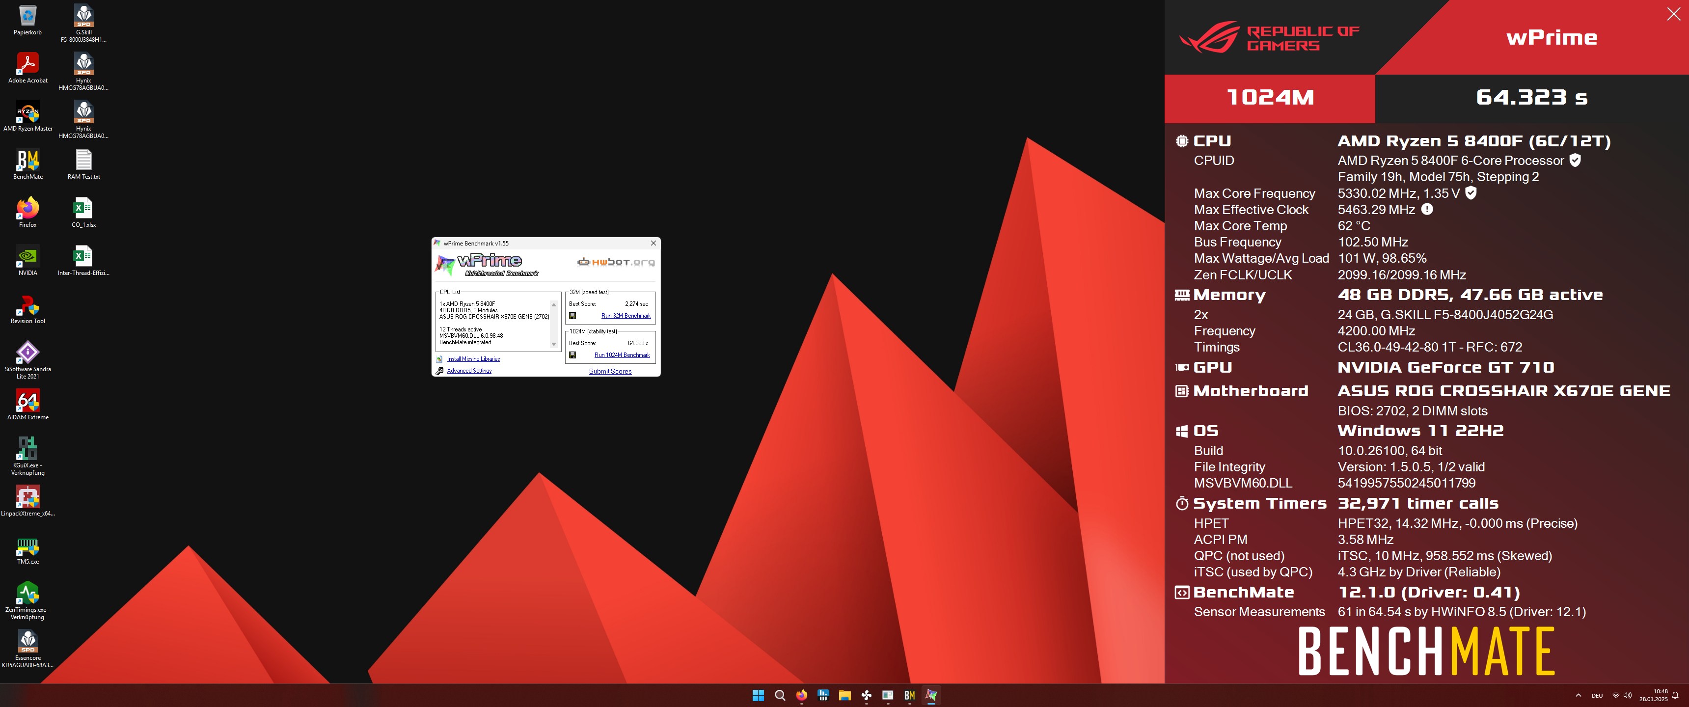
Task: Open Install Missing Libraries link
Action: click(473, 359)
